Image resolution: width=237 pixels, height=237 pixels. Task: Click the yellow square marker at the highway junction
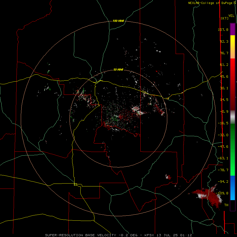75,184
